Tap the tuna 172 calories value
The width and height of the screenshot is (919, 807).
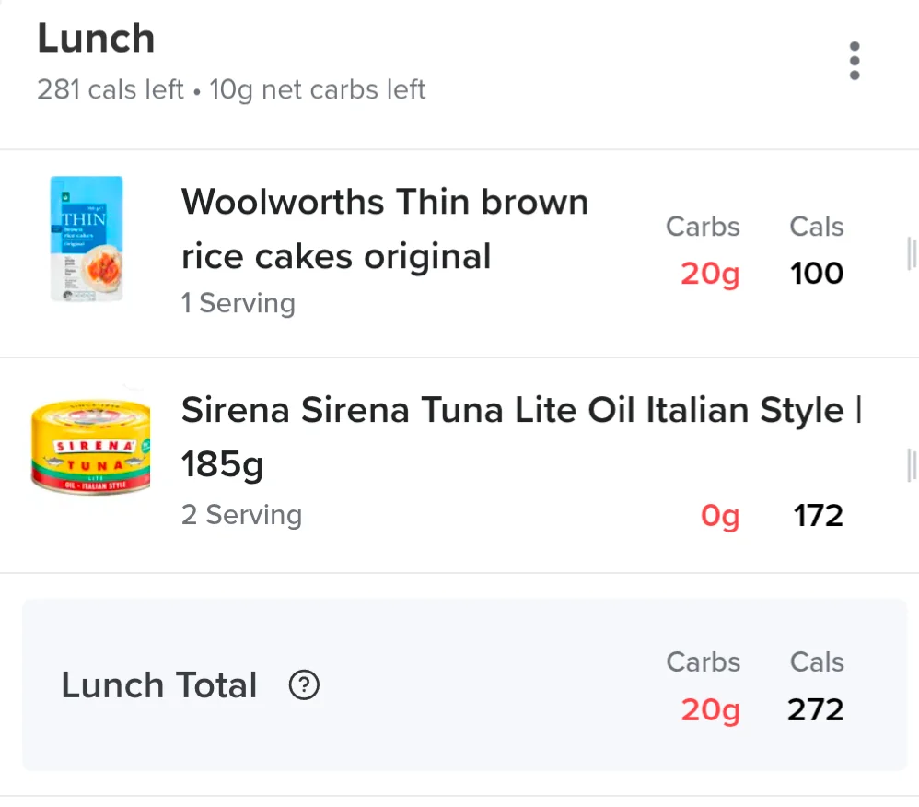tap(819, 516)
